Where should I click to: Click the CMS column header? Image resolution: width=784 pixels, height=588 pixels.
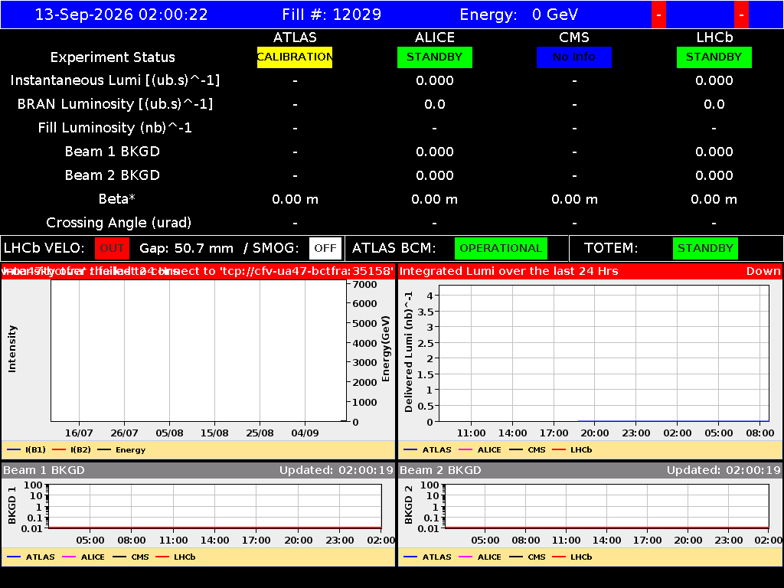(x=574, y=38)
